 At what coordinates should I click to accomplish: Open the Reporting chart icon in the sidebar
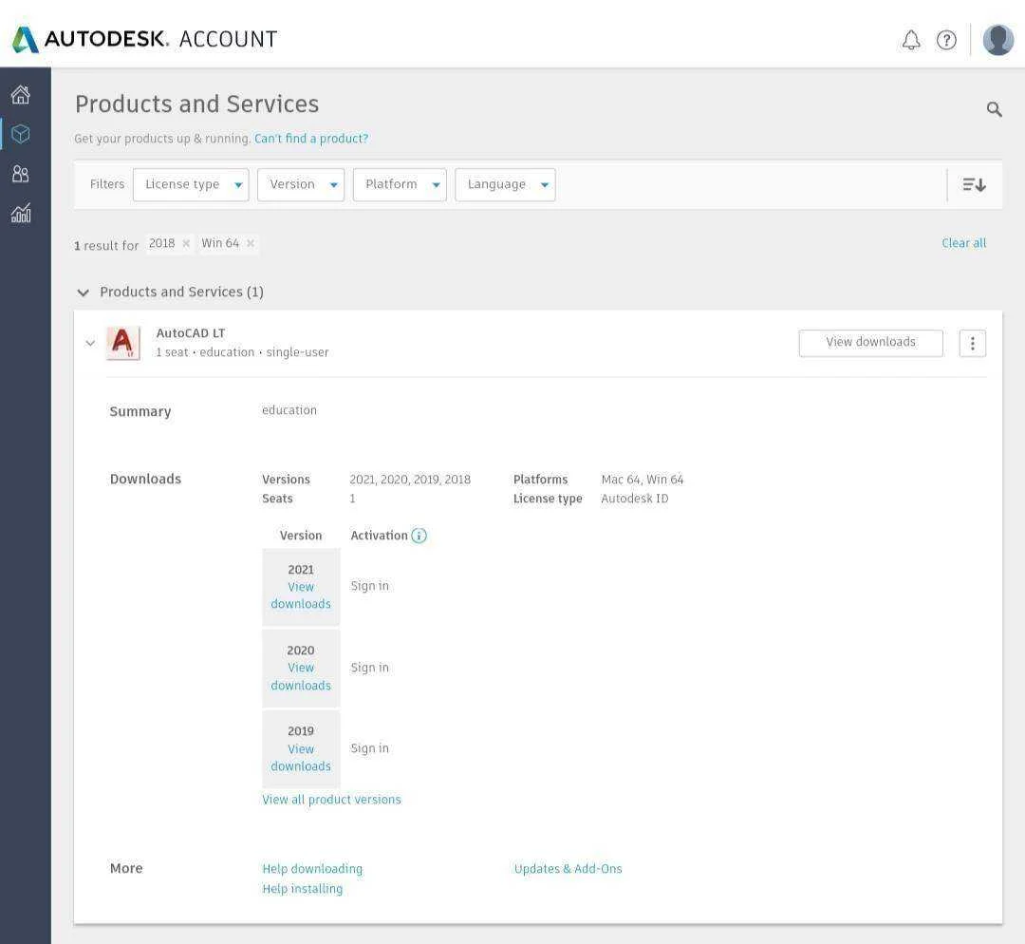(x=21, y=214)
